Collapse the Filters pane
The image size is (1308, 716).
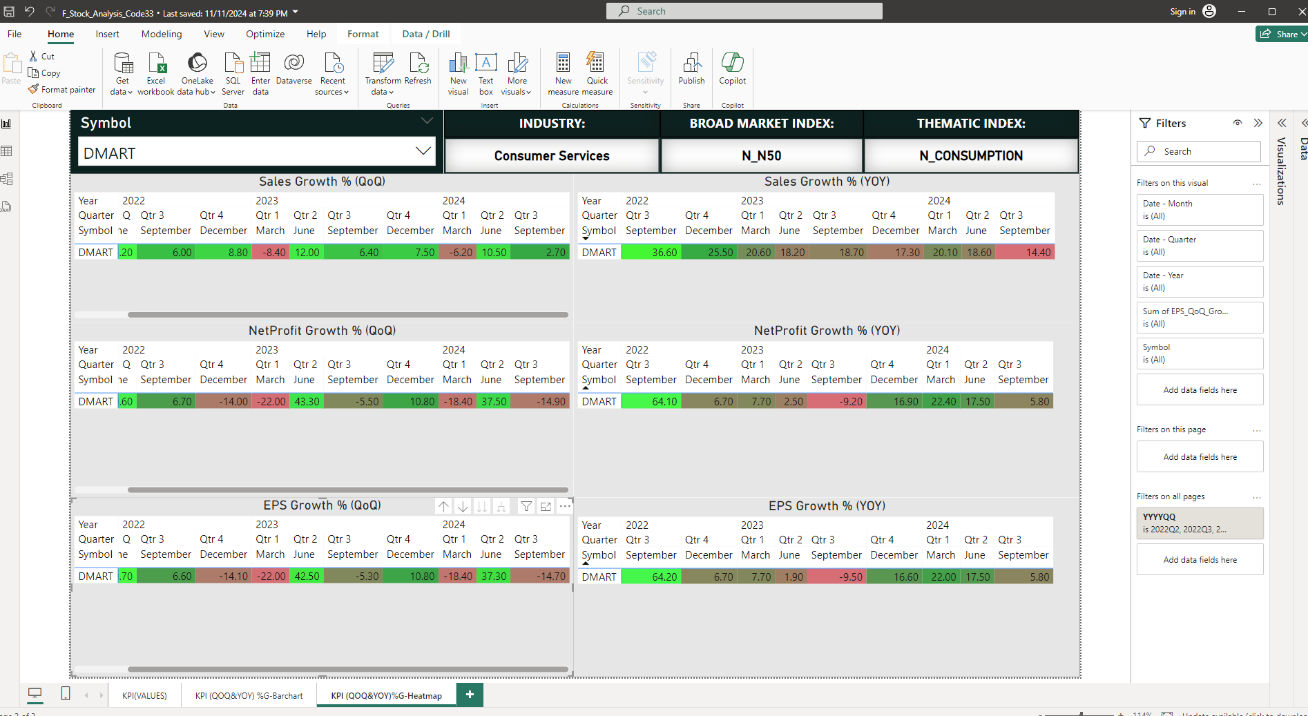pos(1258,123)
